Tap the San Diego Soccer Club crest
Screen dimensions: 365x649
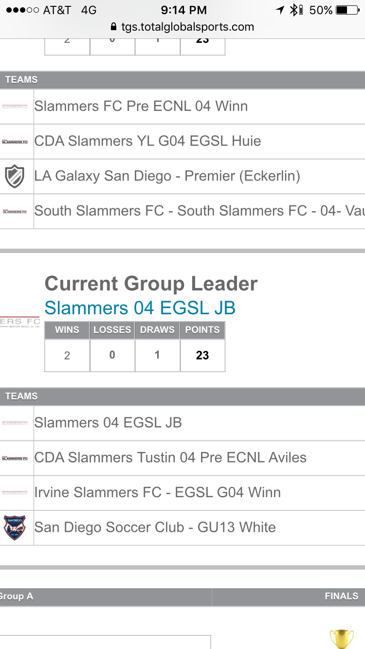click(15, 527)
